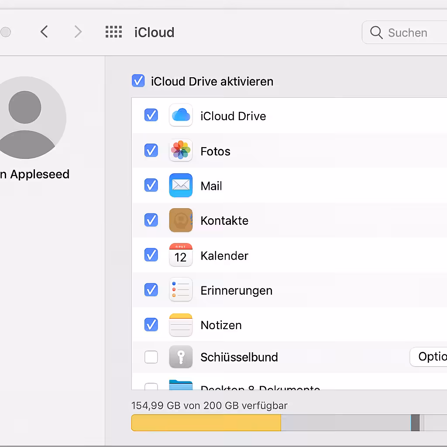Toggle the Mail sync checkbox
Screen dimensions: 447x447
(x=151, y=185)
